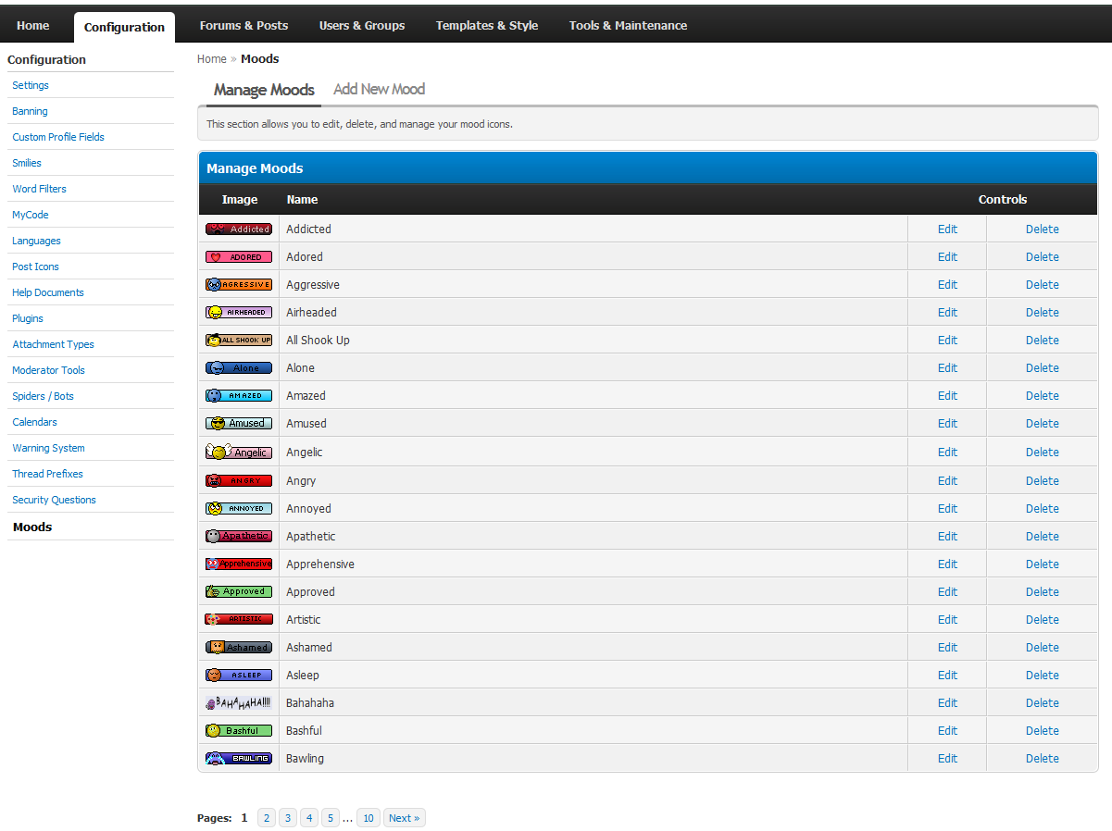Click the Bahahaha mood icon image
Screen dimensions: 1112x831
pyautogui.click(x=239, y=703)
